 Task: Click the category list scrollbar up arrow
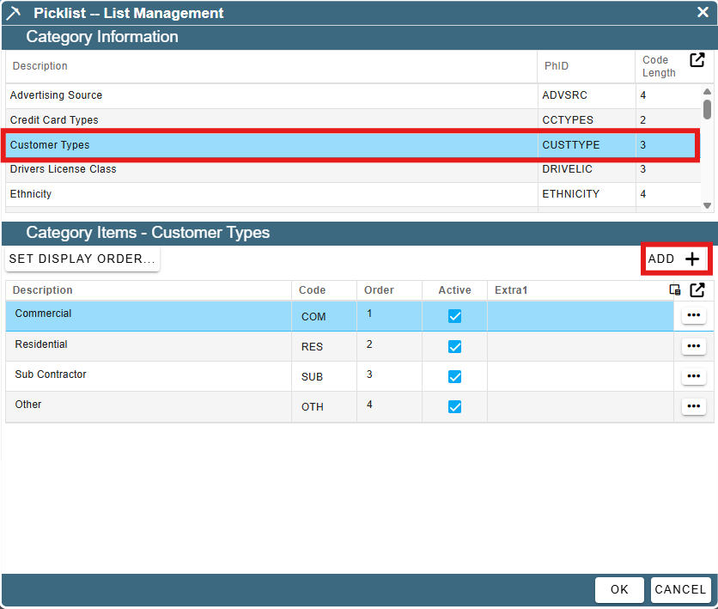pos(707,92)
